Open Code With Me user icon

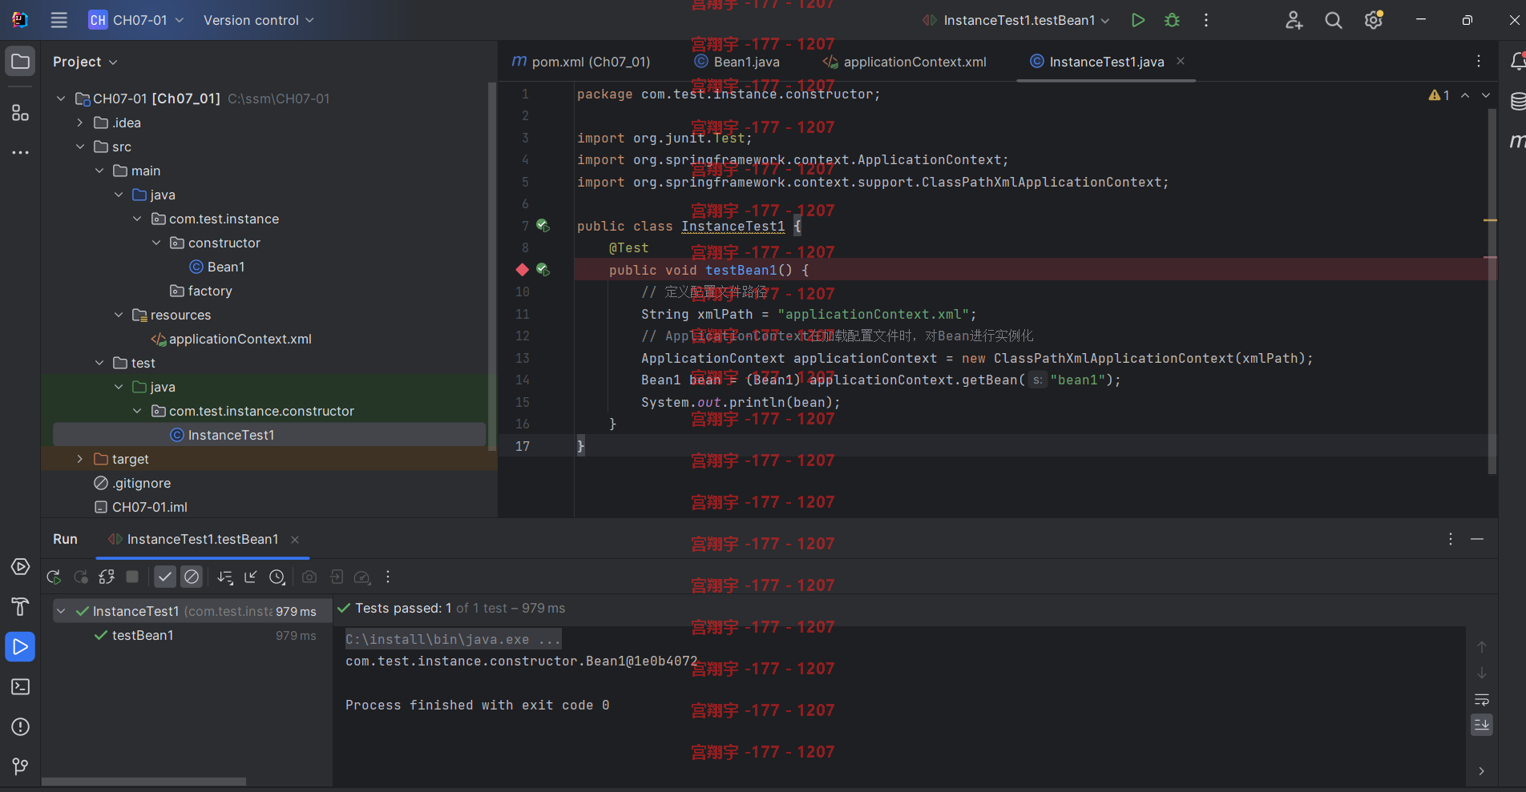(x=1294, y=20)
